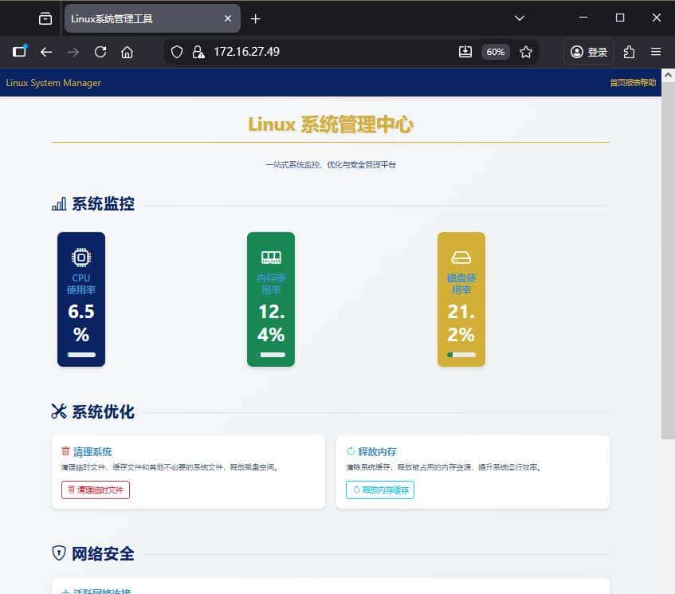Open the site information lock panel
The width and height of the screenshot is (675, 594).
pyautogui.click(x=198, y=51)
